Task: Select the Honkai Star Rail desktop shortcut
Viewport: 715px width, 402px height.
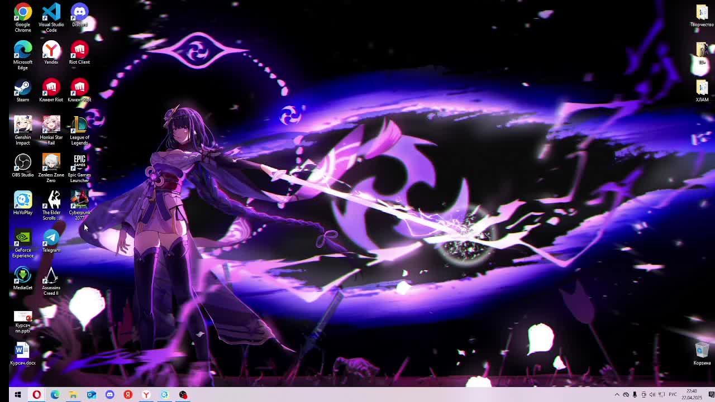Action: 51,130
